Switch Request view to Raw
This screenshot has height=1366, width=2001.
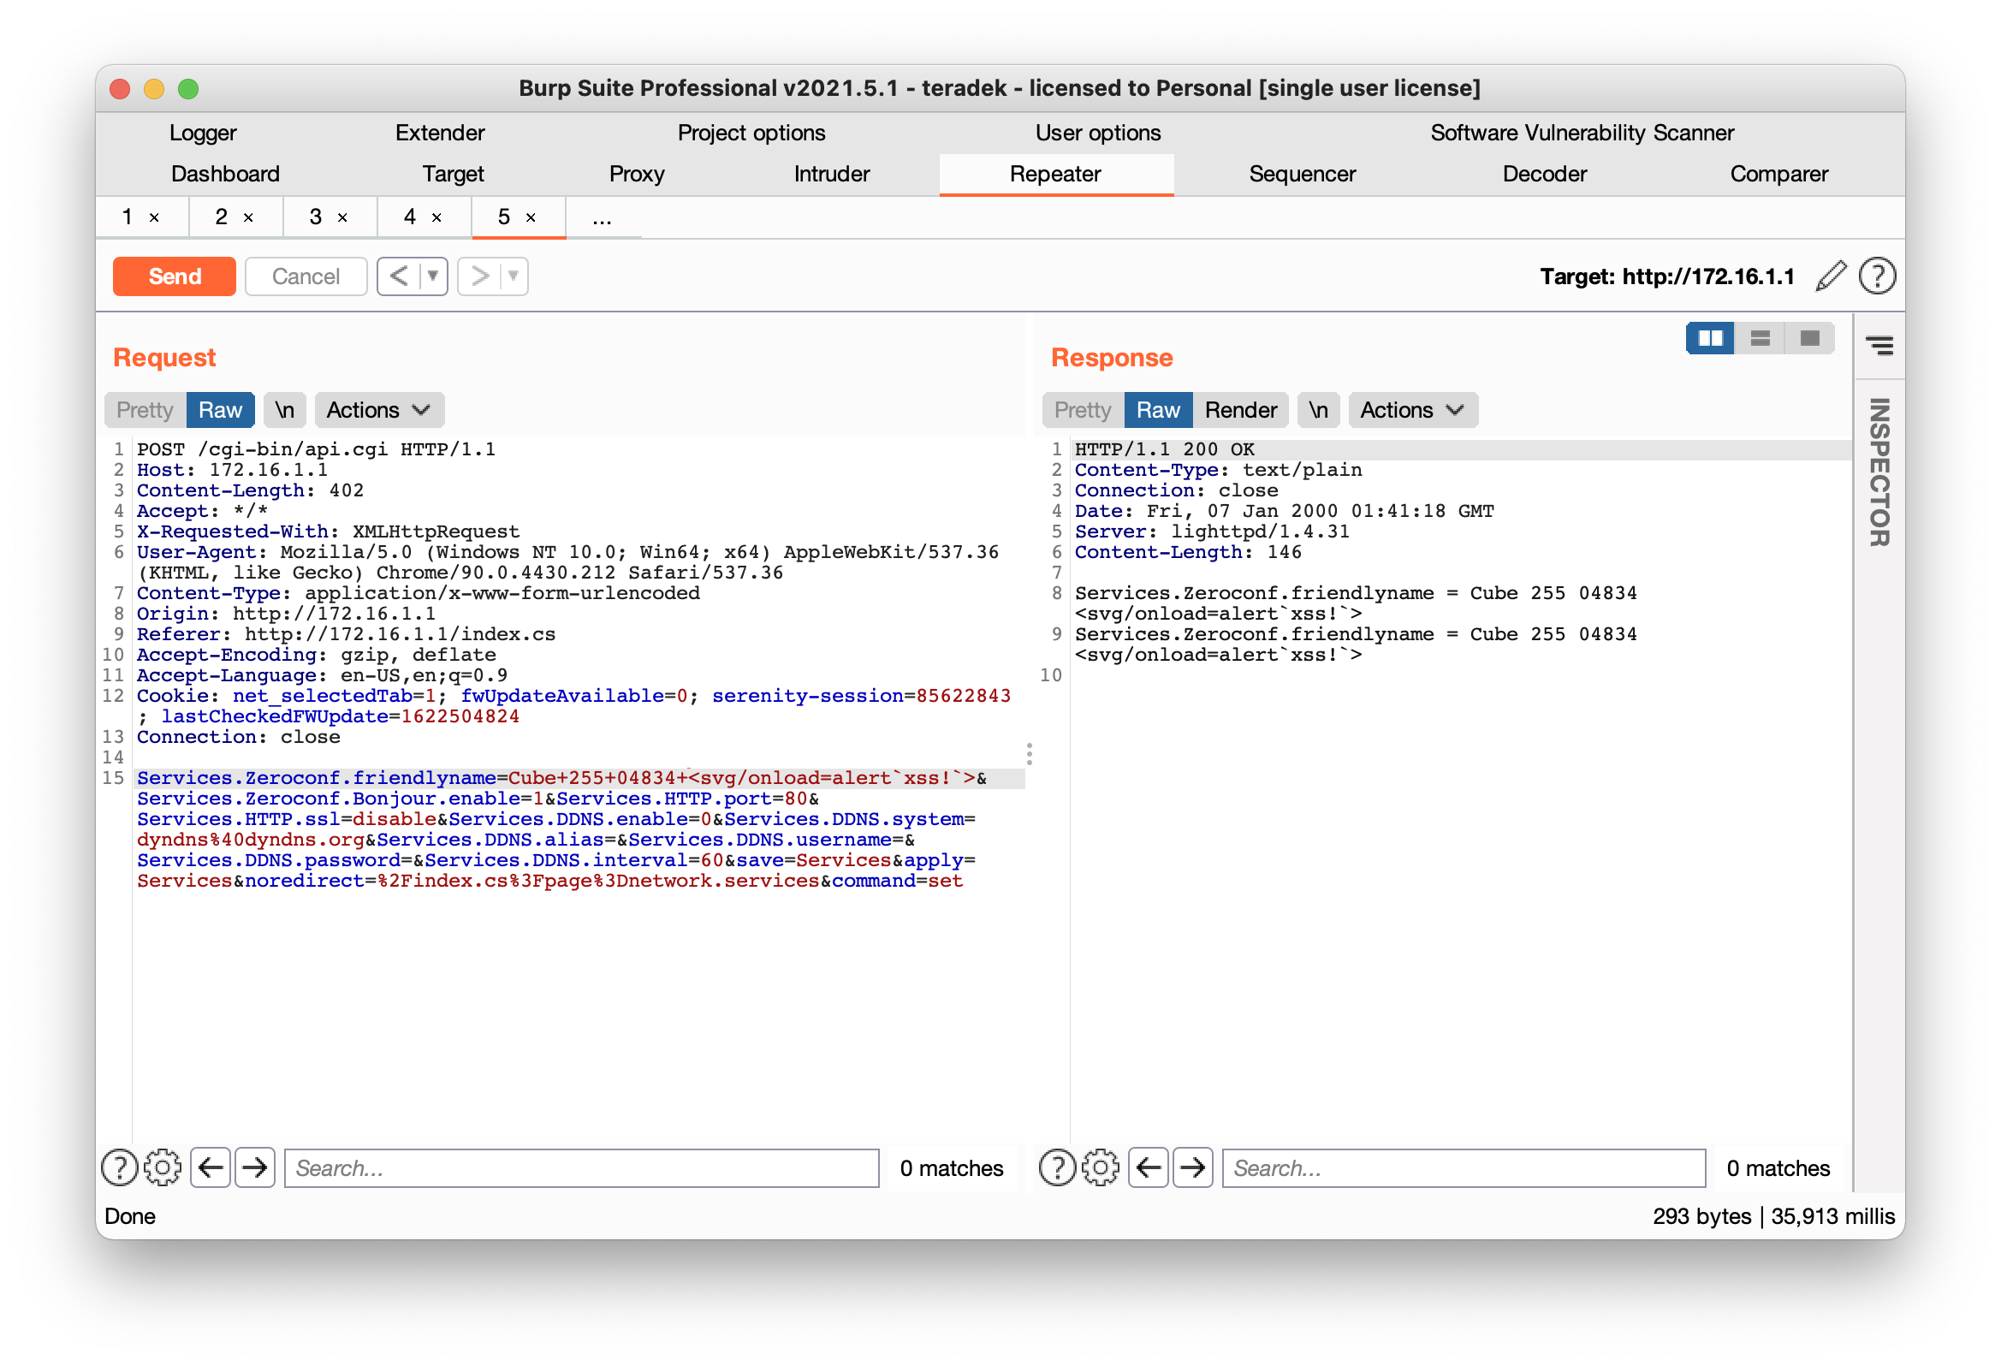pyautogui.click(x=221, y=410)
